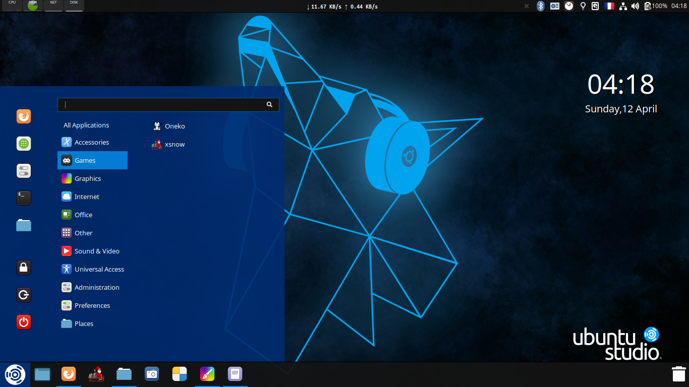Click the red power off button

[x=24, y=322]
